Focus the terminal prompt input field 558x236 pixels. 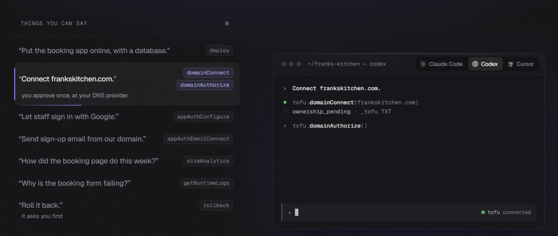pos(409,212)
